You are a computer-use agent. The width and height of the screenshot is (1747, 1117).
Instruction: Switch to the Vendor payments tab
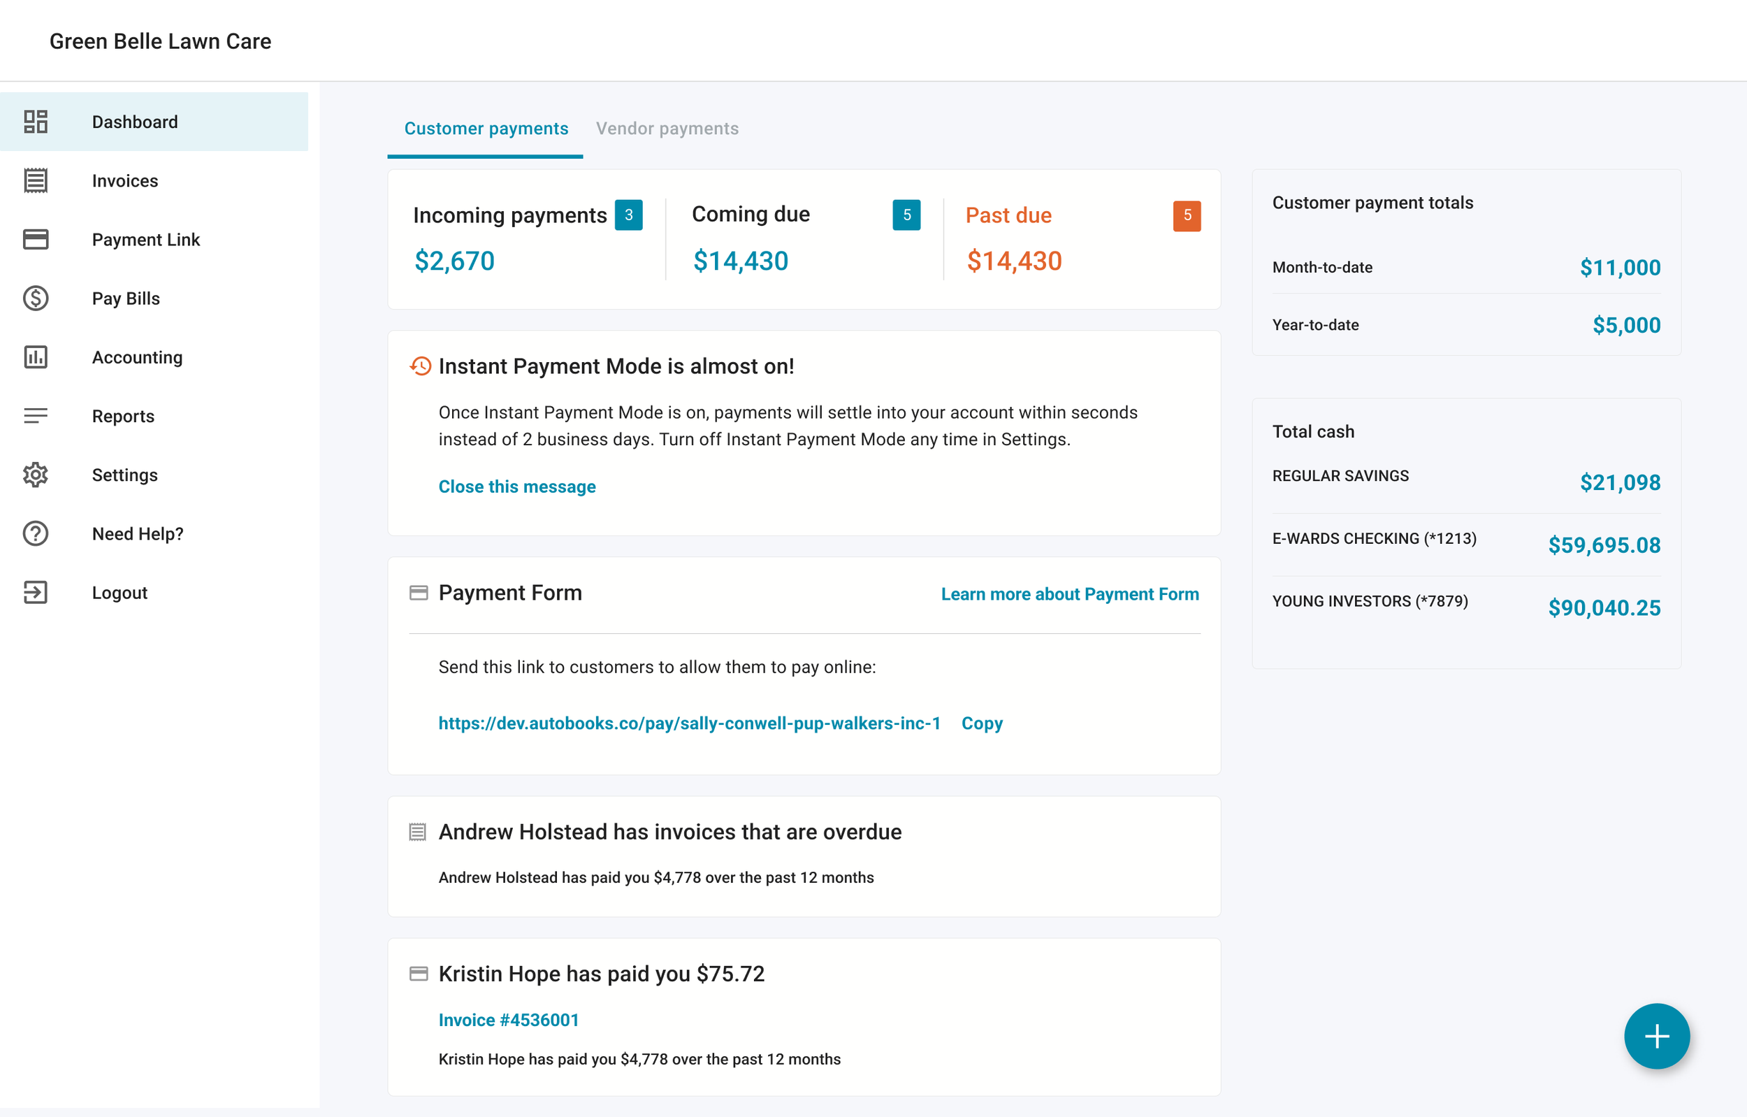tap(667, 129)
